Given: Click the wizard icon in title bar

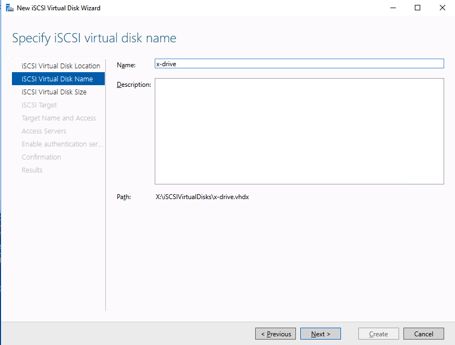Looking at the screenshot, I should (9, 8).
